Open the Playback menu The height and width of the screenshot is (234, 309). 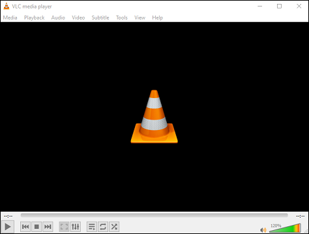click(x=34, y=18)
